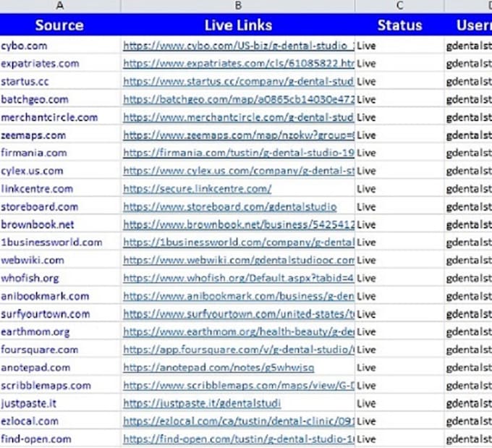Select column C header
The height and width of the screenshot is (448, 492).
click(x=399, y=6)
